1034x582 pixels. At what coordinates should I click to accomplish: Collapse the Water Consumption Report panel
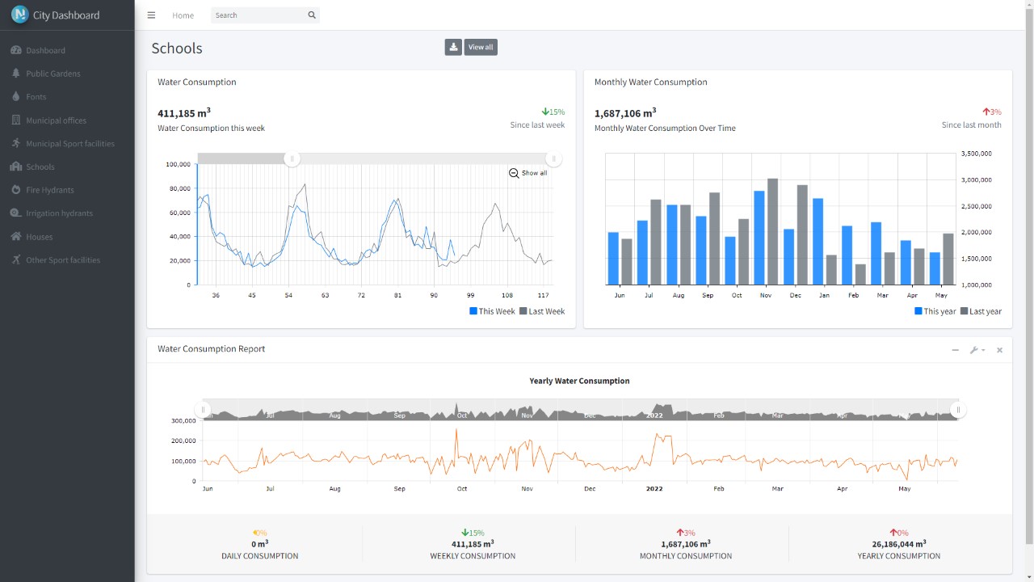click(955, 350)
